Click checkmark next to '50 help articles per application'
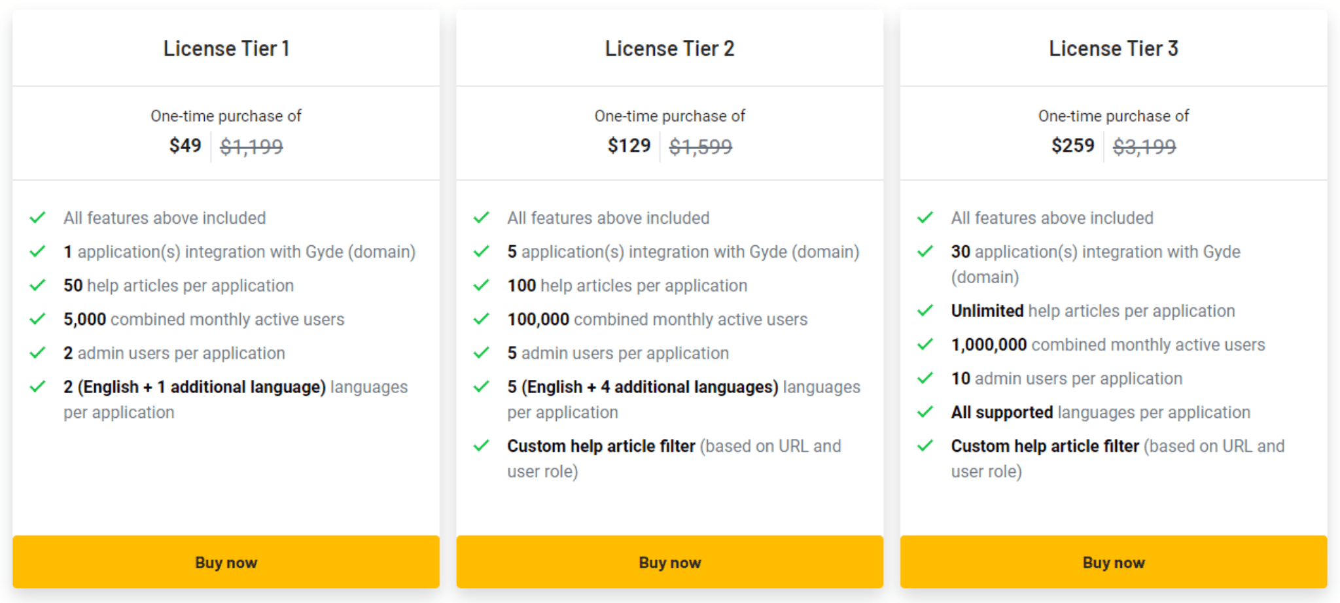This screenshot has width=1340, height=603. point(38,285)
